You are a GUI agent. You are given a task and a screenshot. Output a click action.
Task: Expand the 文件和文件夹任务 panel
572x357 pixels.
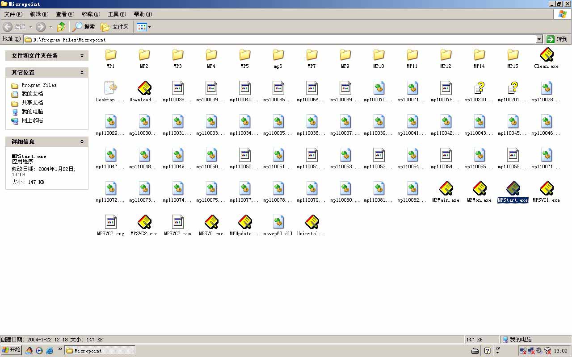coord(82,56)
